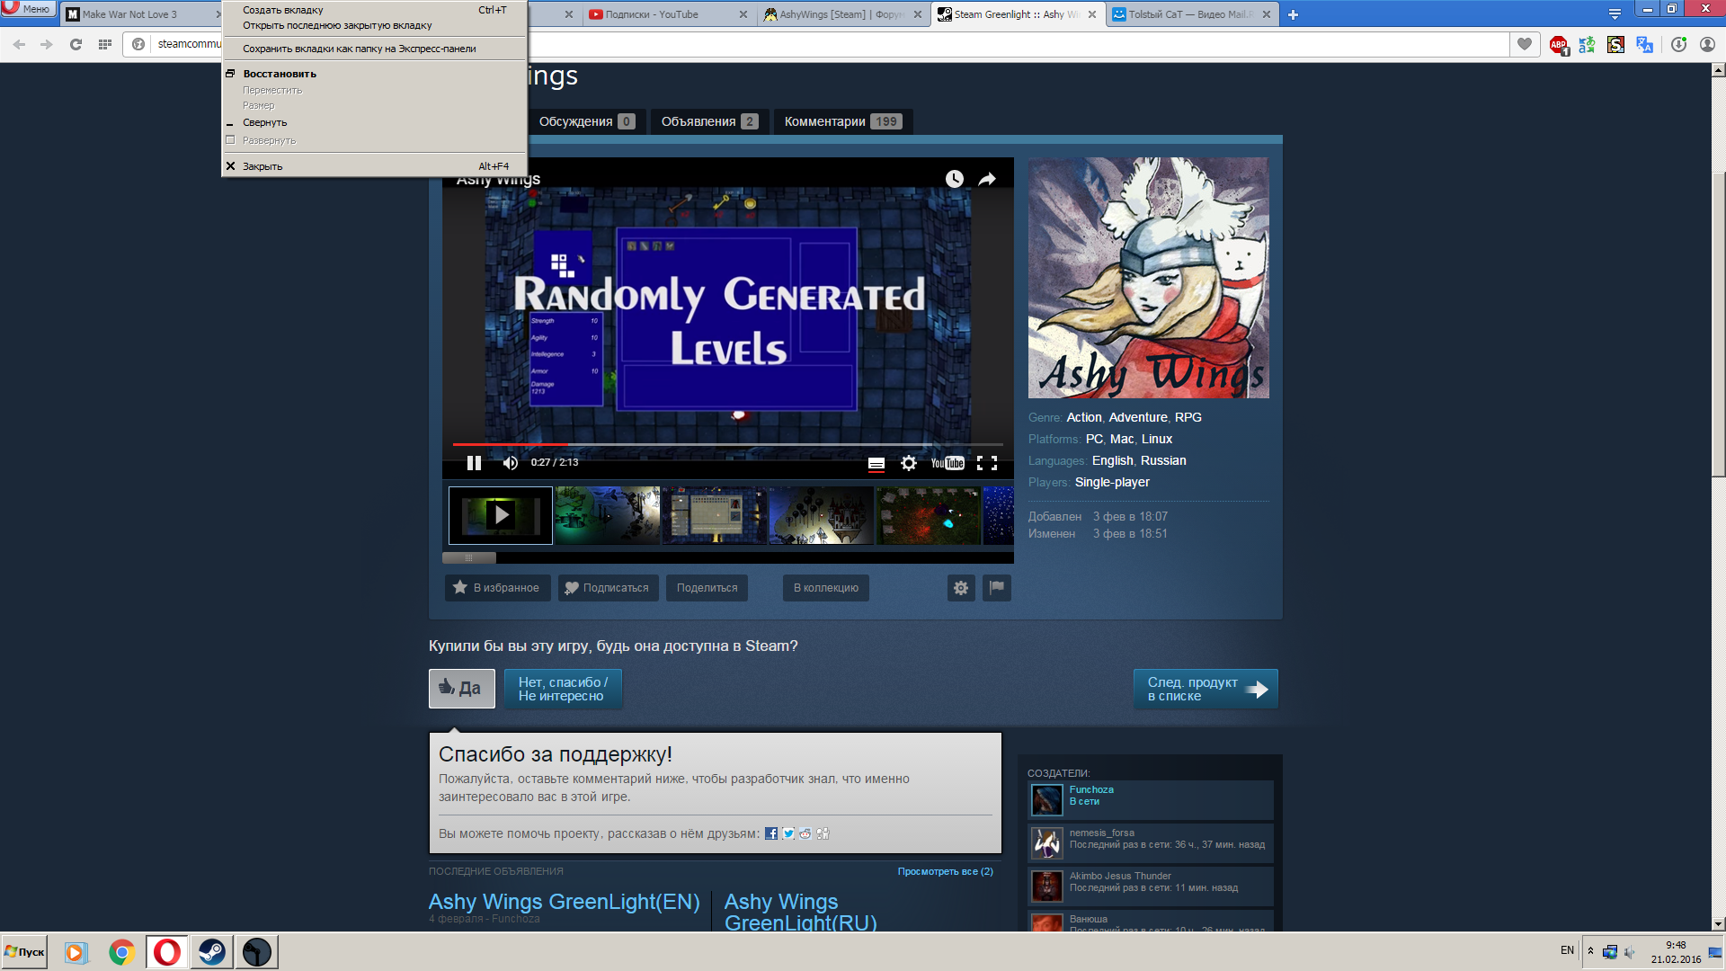
Task: Share to Twitter icon
Action: (x=788, y=833)
